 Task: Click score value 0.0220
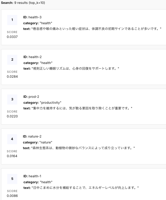pyautogui.click(x=12, y=116)
